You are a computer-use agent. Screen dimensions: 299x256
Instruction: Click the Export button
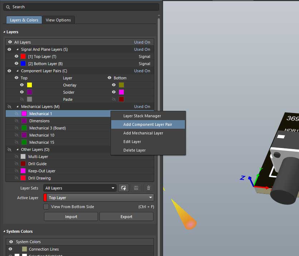click(x=126, y=217)
